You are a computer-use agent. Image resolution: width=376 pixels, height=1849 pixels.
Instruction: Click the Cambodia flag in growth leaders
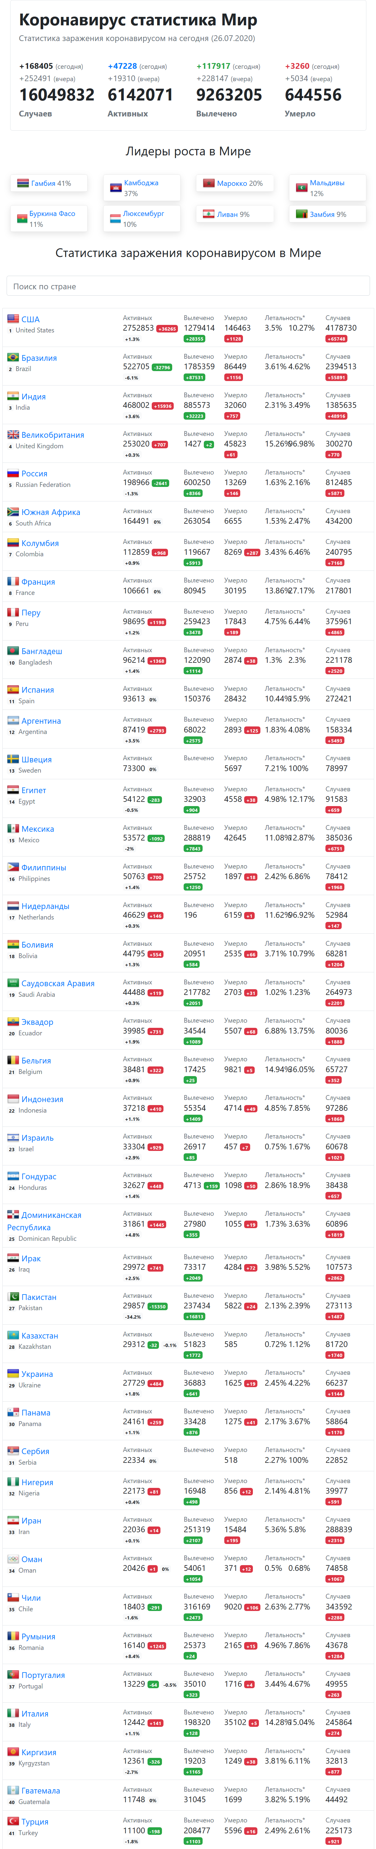(116, 188)
